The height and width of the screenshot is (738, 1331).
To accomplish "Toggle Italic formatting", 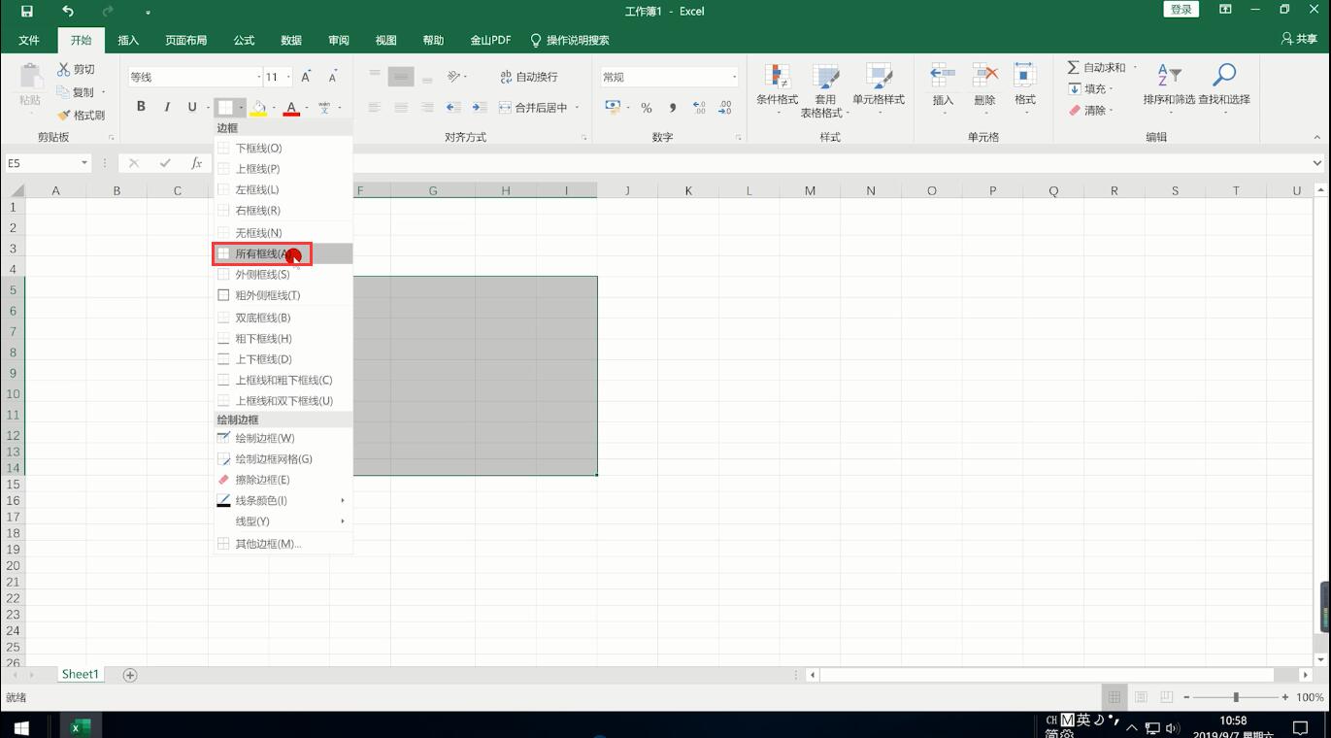I will click(x=167, y=107).
